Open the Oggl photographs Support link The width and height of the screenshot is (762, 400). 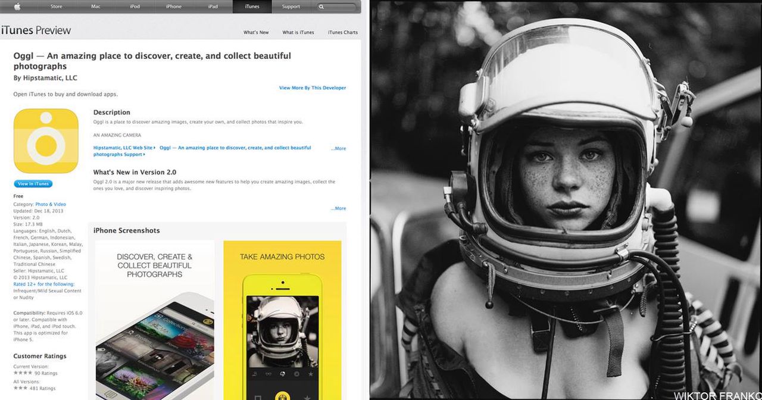[202, 151]
